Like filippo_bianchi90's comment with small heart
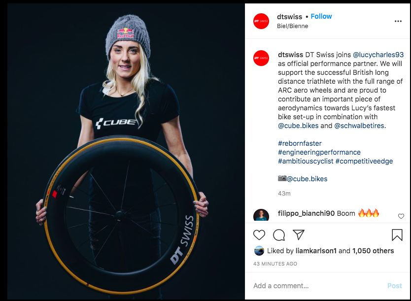This screenshot has width=411, height=301. coord(401,216)
